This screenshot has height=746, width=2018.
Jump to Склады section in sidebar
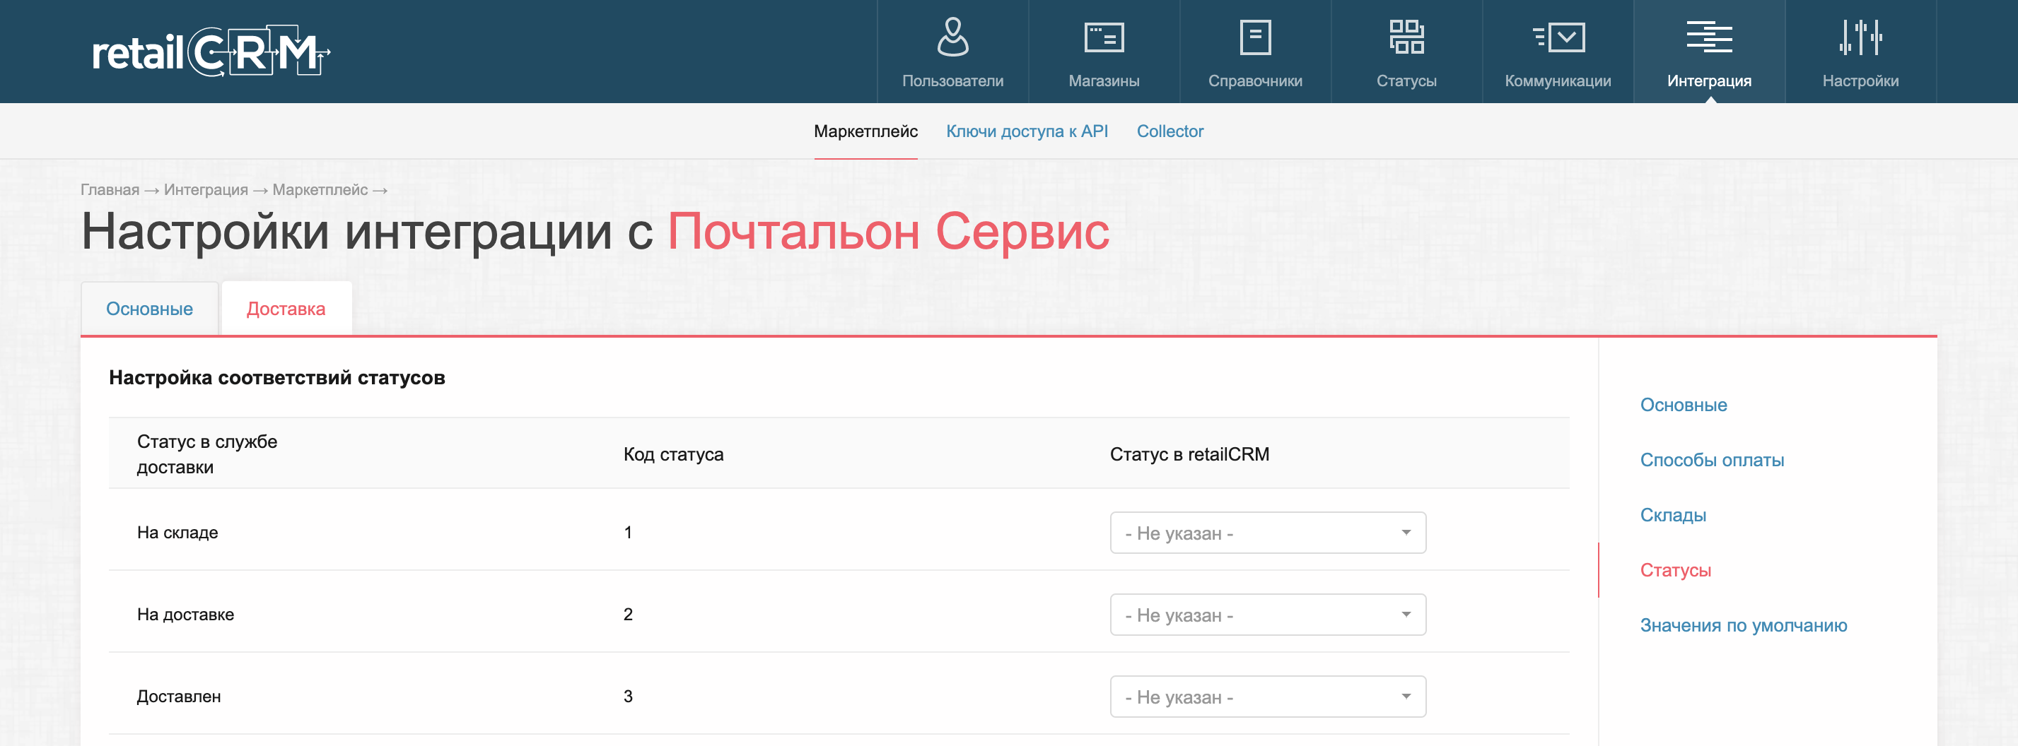pos(1674,515)
